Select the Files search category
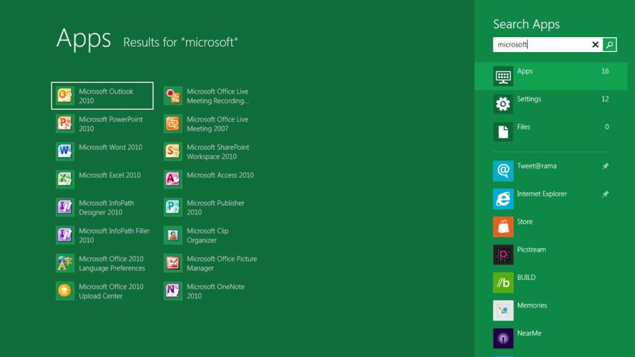 point(523,126)
